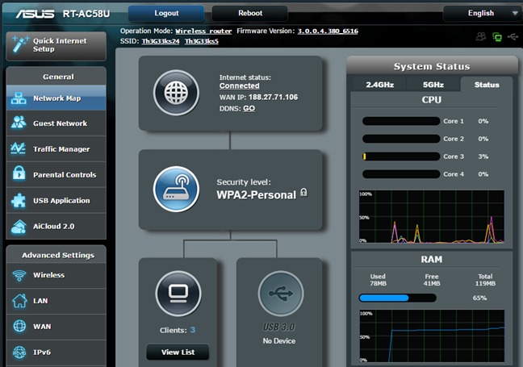Click the CPU usage history graph

(x=432, y=216)
